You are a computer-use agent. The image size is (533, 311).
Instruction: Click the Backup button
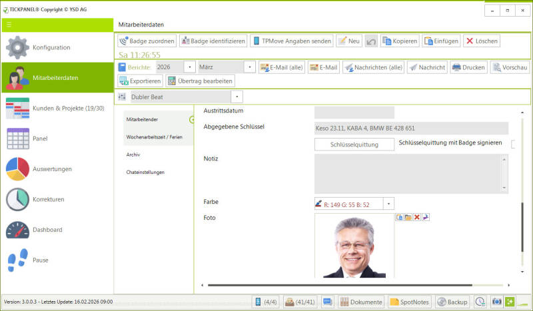tap(452, 302)
